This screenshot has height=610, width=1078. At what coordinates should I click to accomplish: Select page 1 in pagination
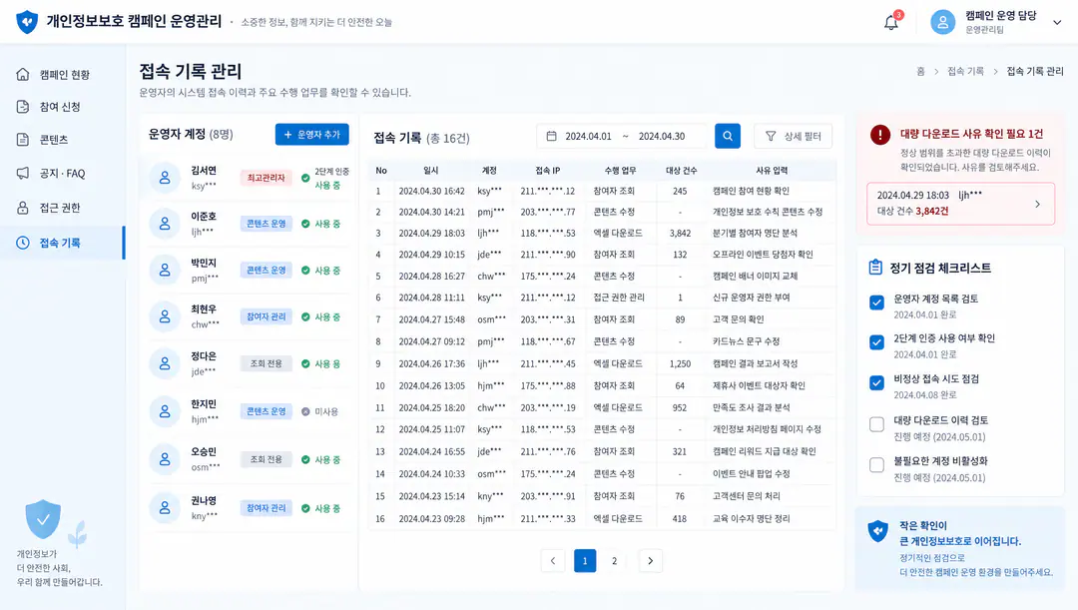pos(585,560)
